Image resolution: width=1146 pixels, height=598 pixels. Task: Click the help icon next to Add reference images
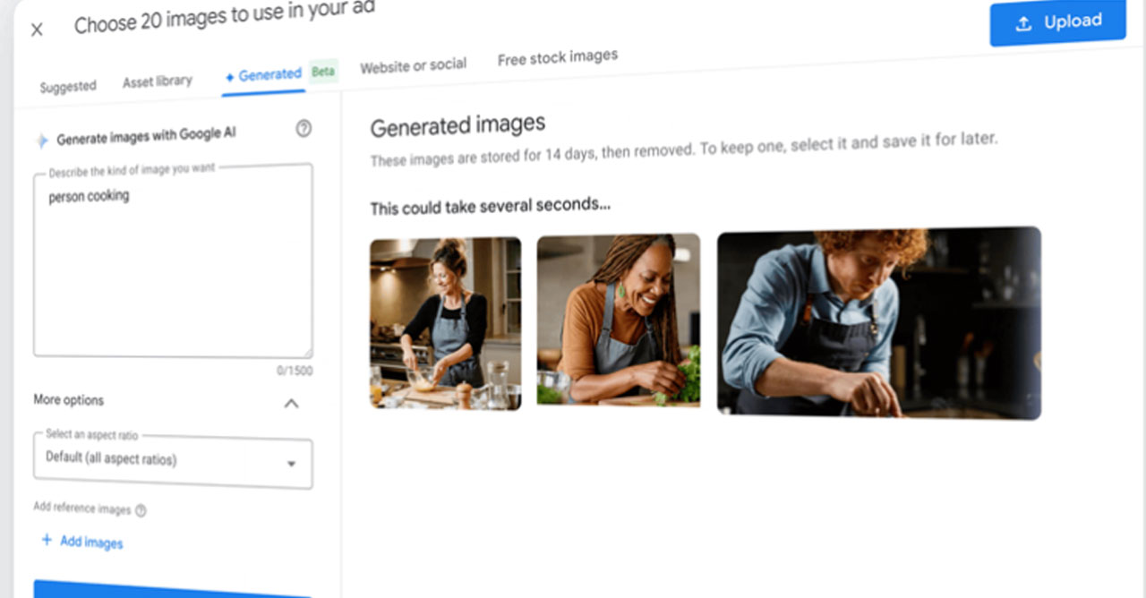pyautogui.click(x=141, y=510)
